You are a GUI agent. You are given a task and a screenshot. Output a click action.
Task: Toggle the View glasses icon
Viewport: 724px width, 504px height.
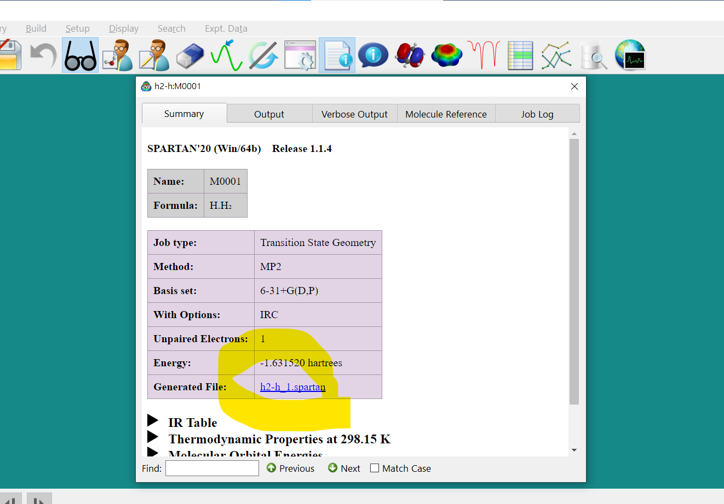coord(81,55)
